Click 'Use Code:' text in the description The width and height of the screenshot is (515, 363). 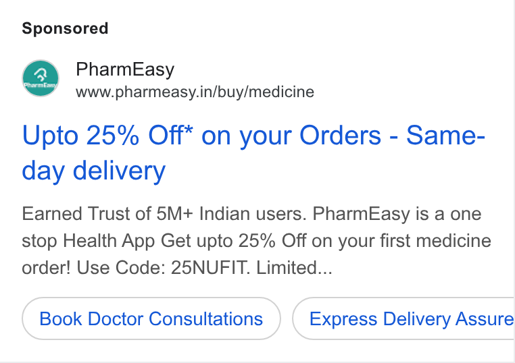click(121, 268)
